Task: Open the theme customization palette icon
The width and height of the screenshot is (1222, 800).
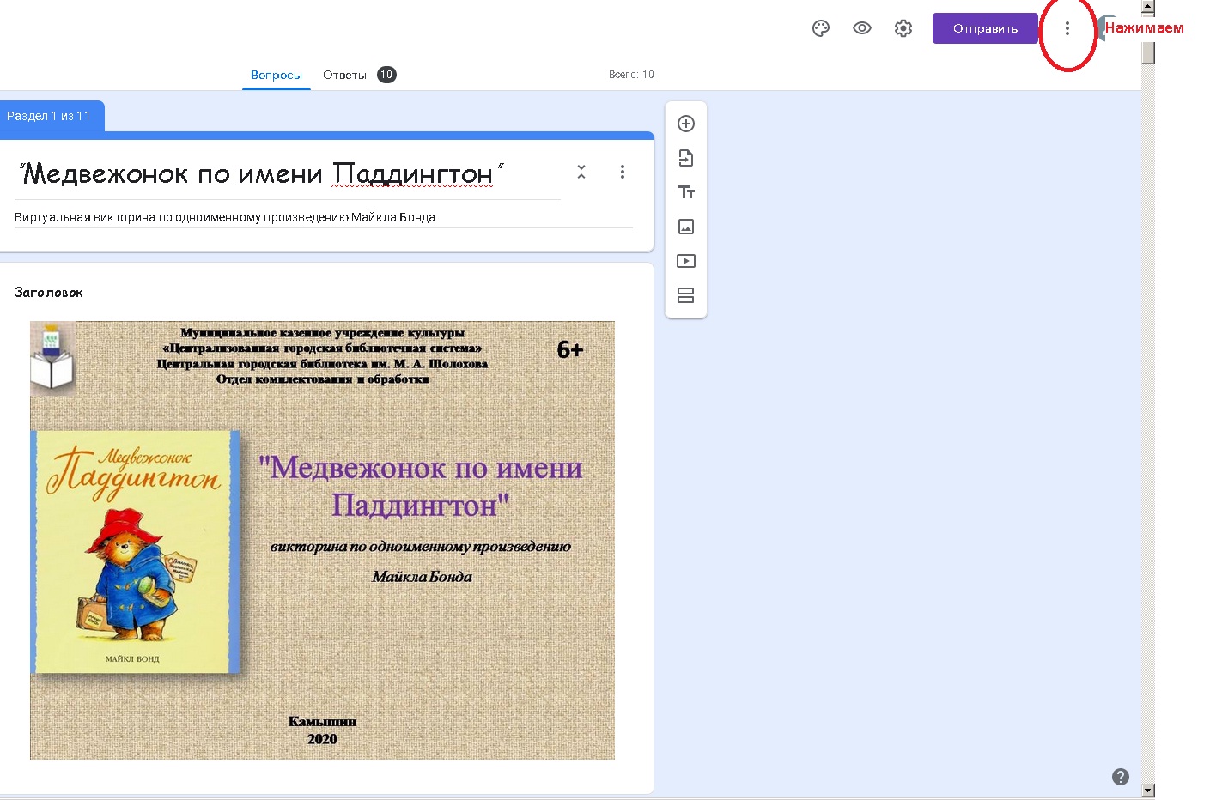Action: tap(821, 28)
